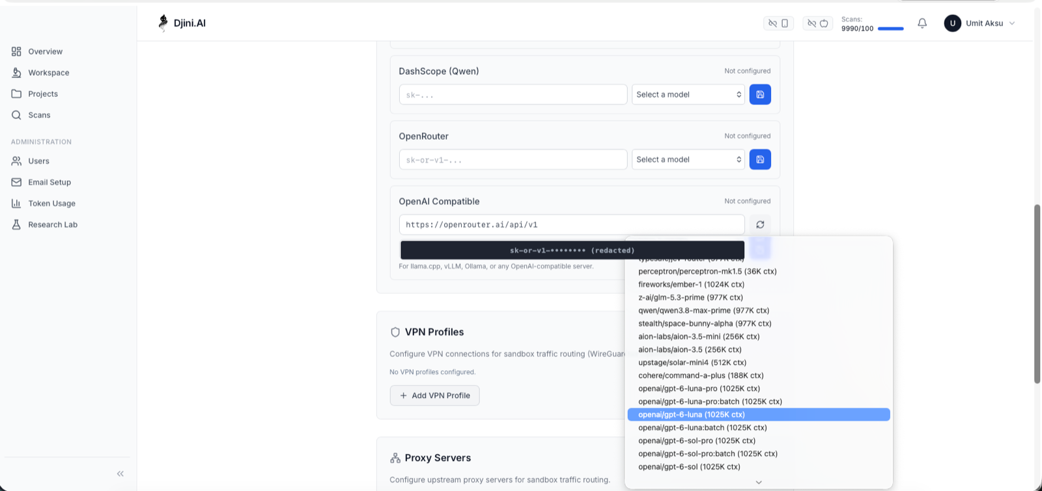This screenshot has height=491, width=1042.
Task: Click the DashScope API key field
Action: [x=513, y=94]
